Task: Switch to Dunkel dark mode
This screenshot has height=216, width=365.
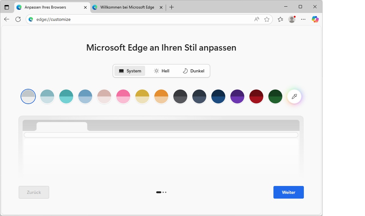Action: (194, 71)
